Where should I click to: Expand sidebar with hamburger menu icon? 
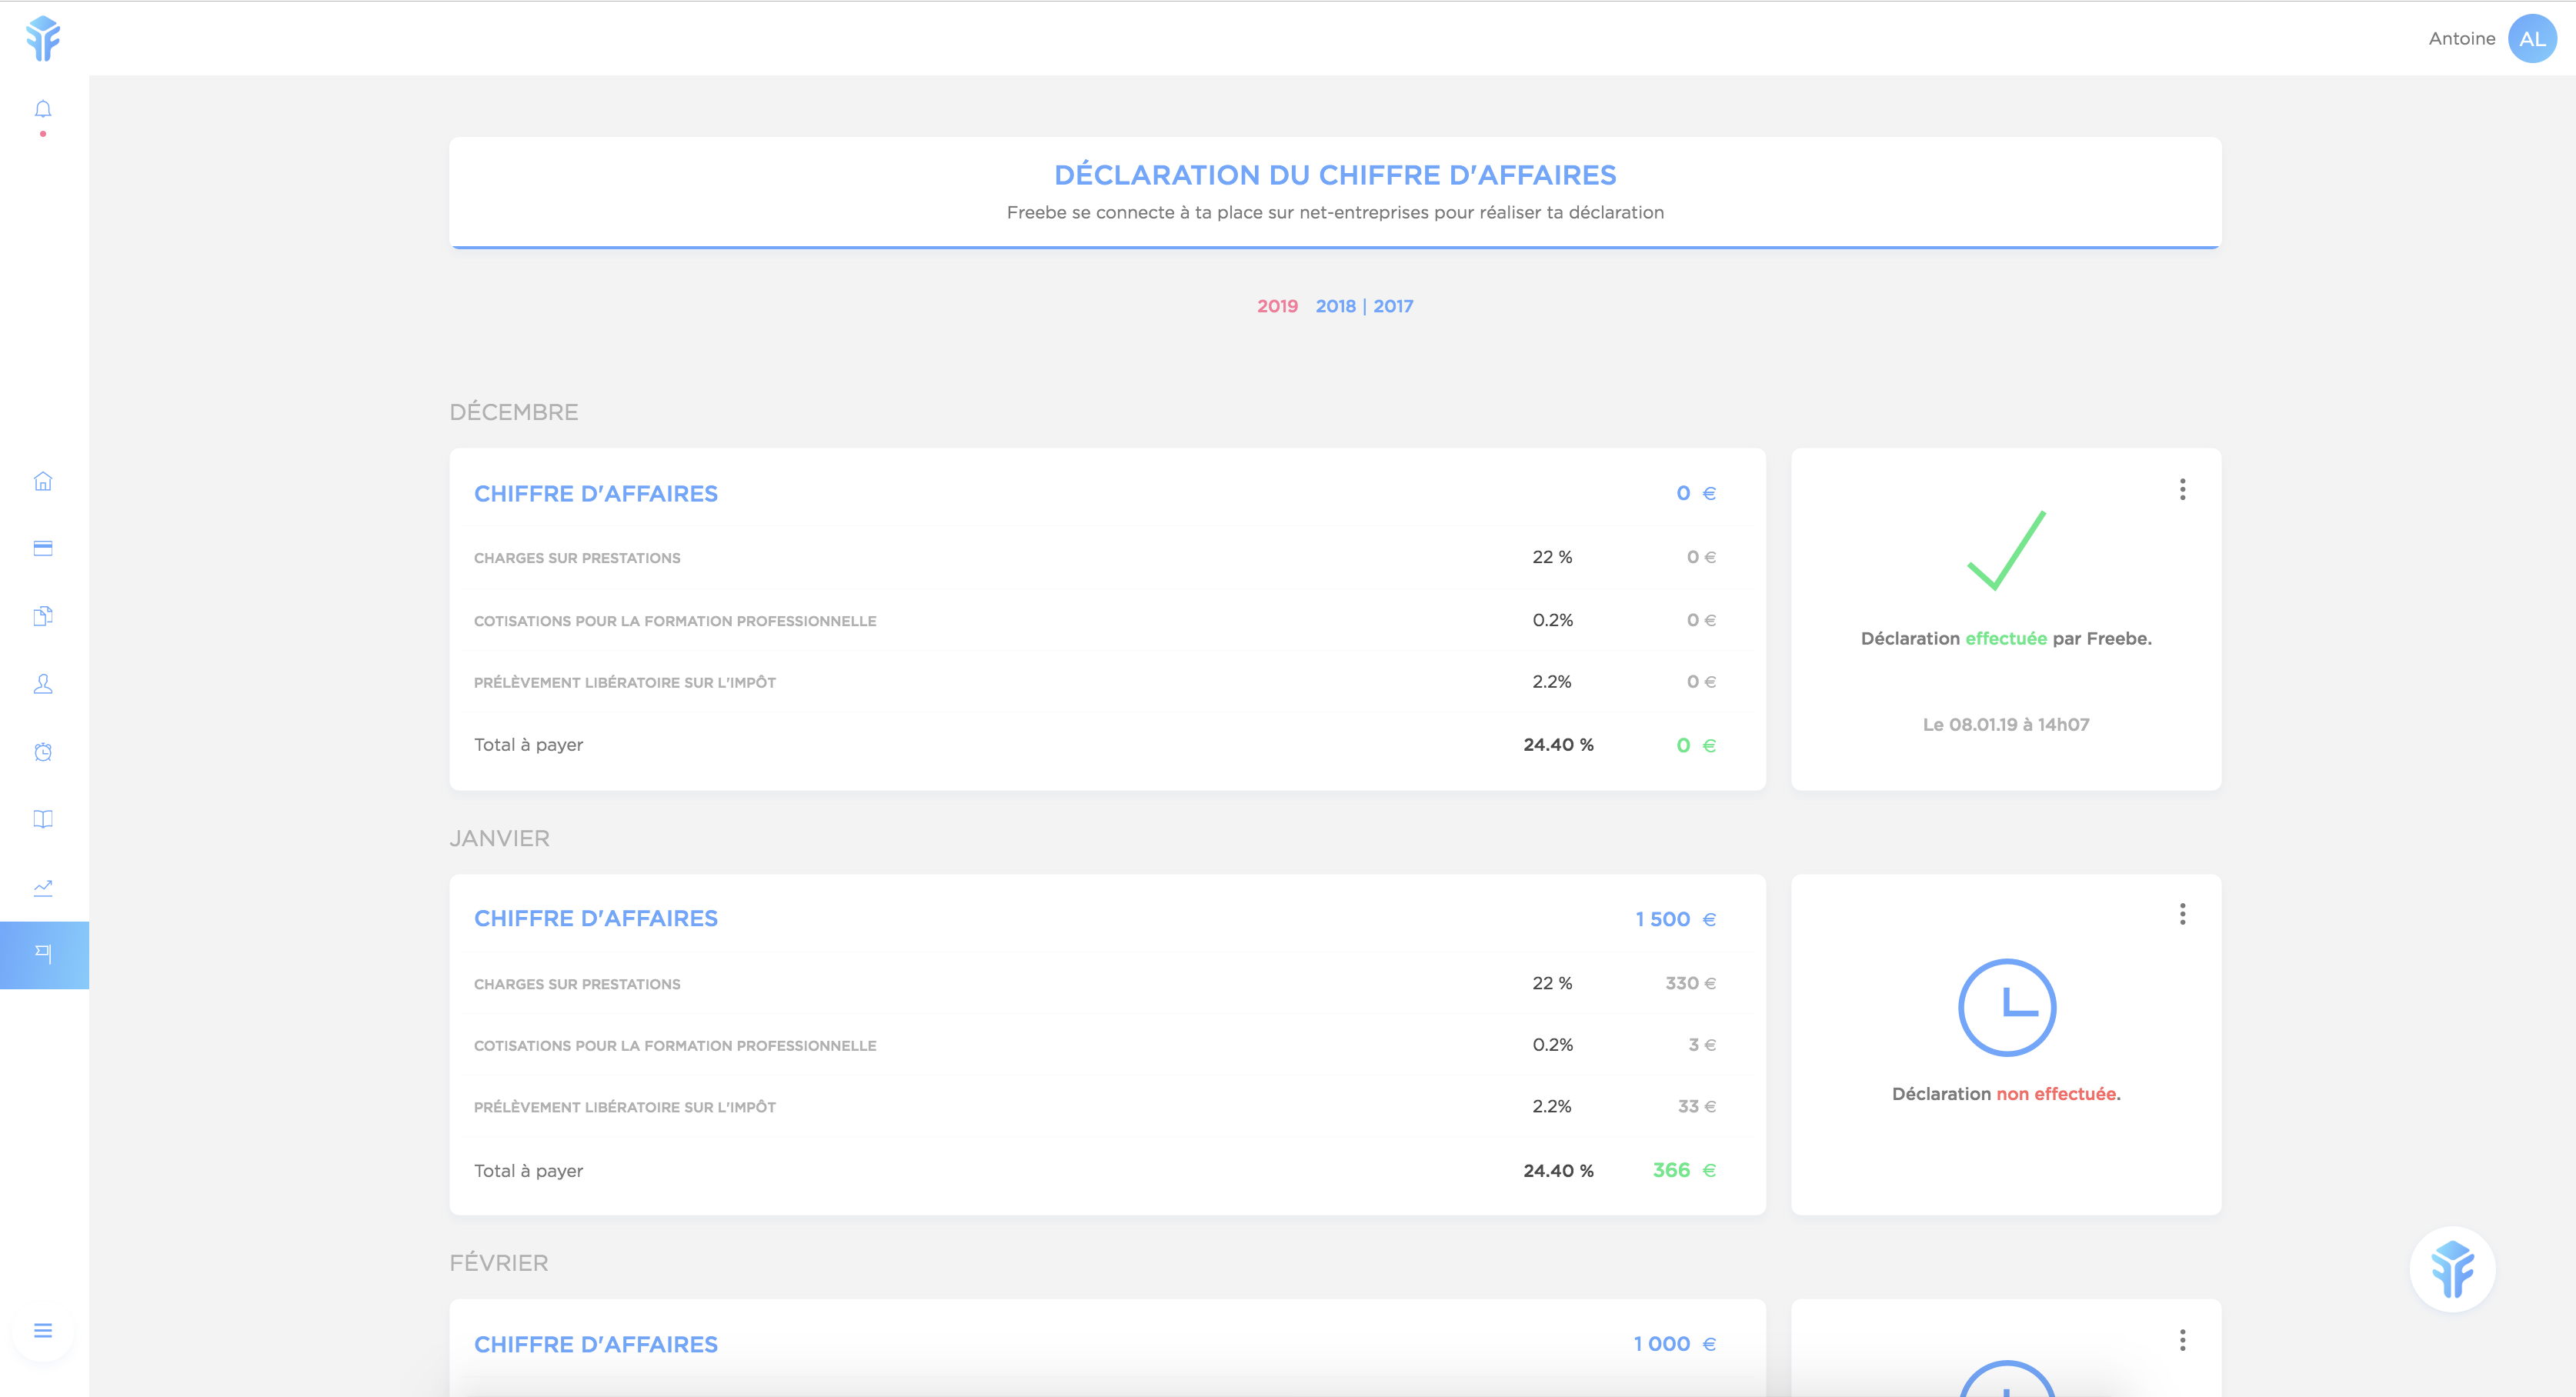tap(43, 1330)
